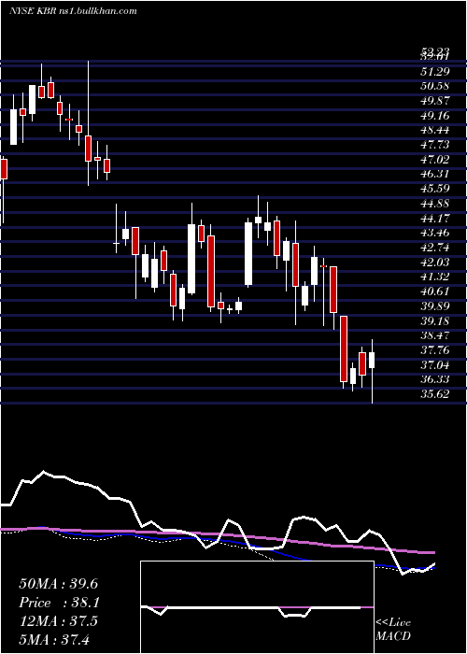Click the 50.58 price axis label

click(435, 86)
